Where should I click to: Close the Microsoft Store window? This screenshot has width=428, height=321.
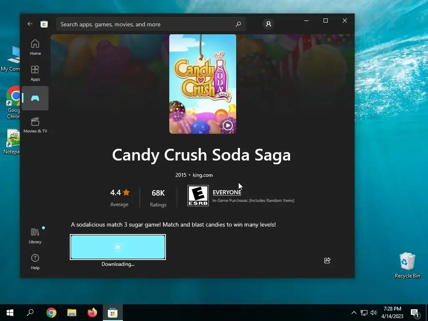[345, 20]
